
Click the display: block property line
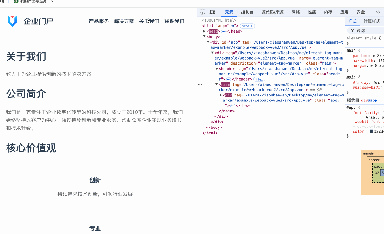pyautogui.click(x=368, y=83)
